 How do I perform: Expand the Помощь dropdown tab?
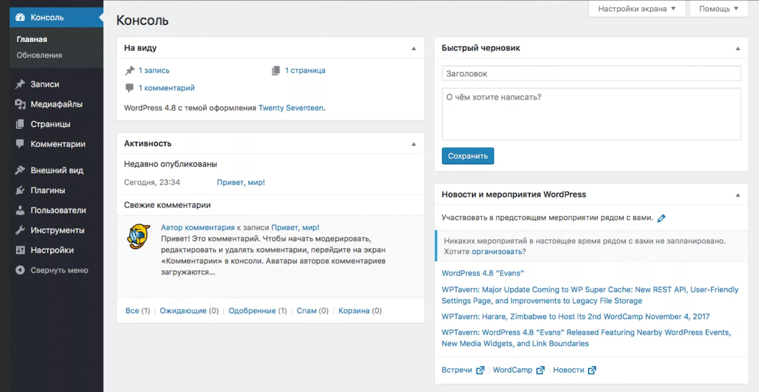click(x=718, y=9)
